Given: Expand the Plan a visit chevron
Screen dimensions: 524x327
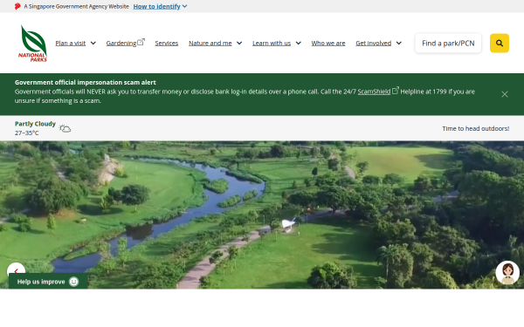Looking at the screenshot, I should (x=93, y=43).
